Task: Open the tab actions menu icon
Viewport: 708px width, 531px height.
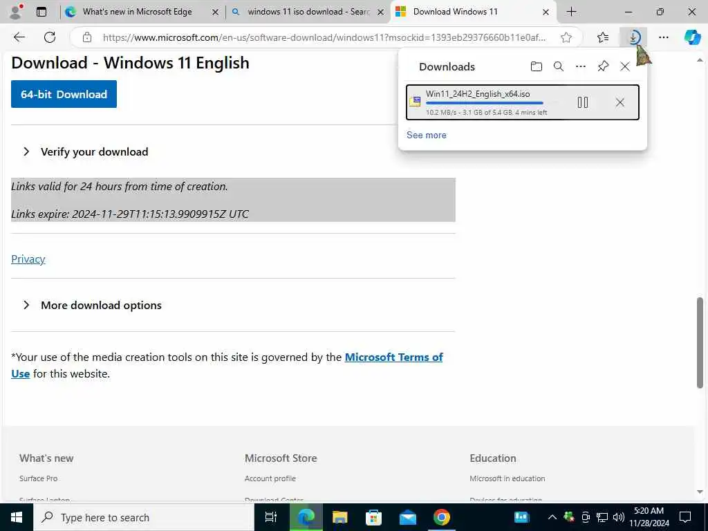Action: point(41,12)
